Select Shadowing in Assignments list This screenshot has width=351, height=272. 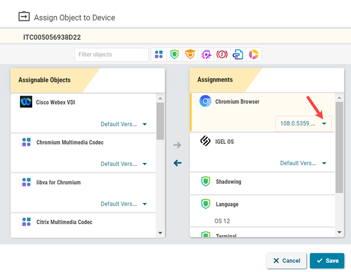(228, 182)
